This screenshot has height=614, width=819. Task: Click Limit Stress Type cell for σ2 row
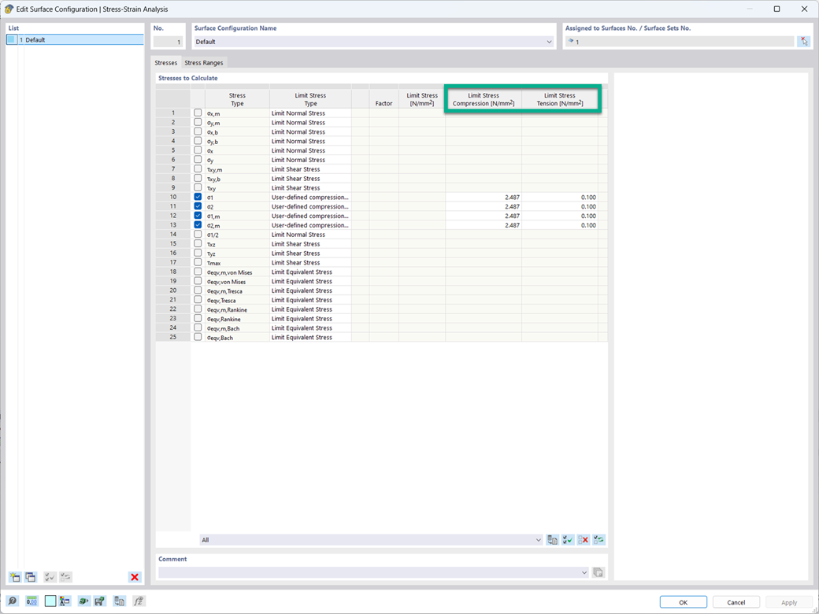click(x=310, y=207)
